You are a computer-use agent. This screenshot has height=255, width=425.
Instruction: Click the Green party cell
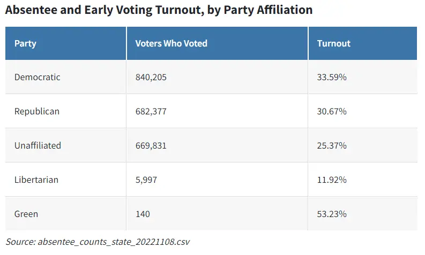26,214
